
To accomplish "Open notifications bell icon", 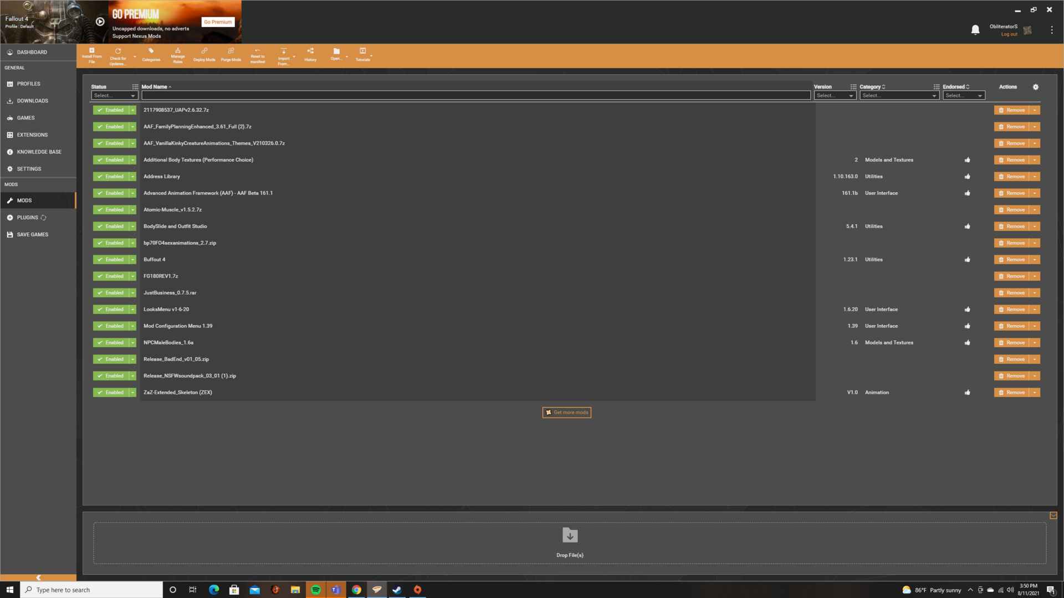I will [975, 30].
